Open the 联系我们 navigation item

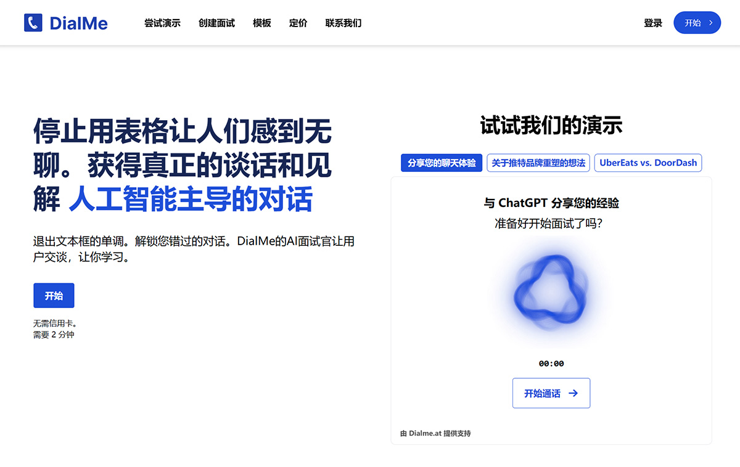coord(343,23)
